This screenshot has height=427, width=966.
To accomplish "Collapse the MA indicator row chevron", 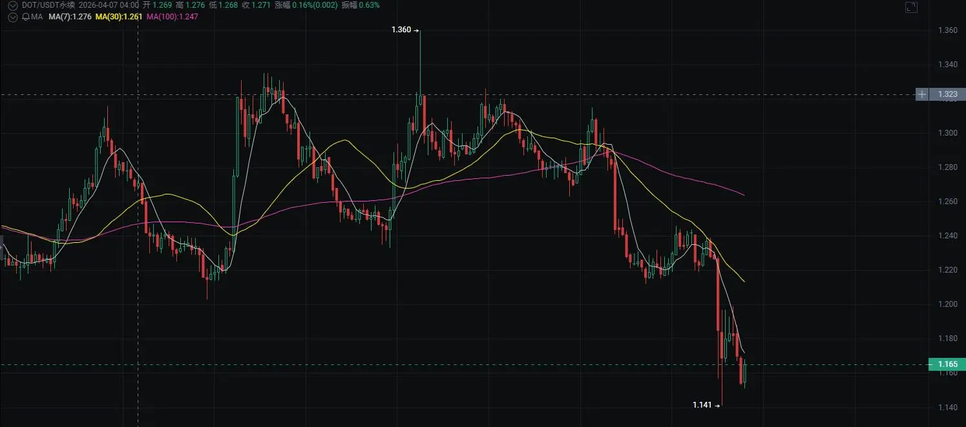I will [12, 17].
